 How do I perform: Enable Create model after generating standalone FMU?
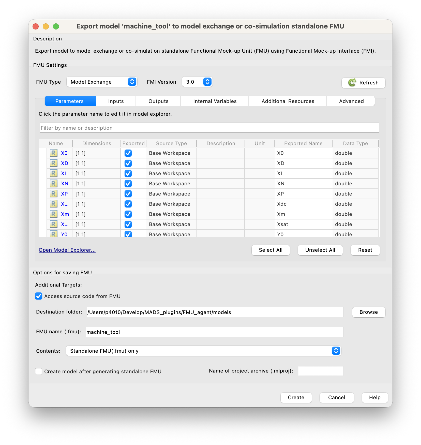pos(39,371)
